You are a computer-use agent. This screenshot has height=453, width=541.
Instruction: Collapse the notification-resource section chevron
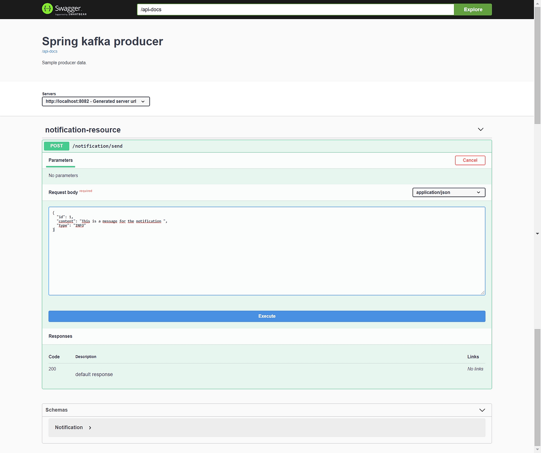(x=481, y=129)
